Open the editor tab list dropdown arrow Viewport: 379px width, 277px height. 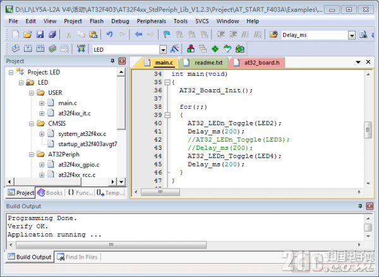pyautogui.click(x=358, y=62)
